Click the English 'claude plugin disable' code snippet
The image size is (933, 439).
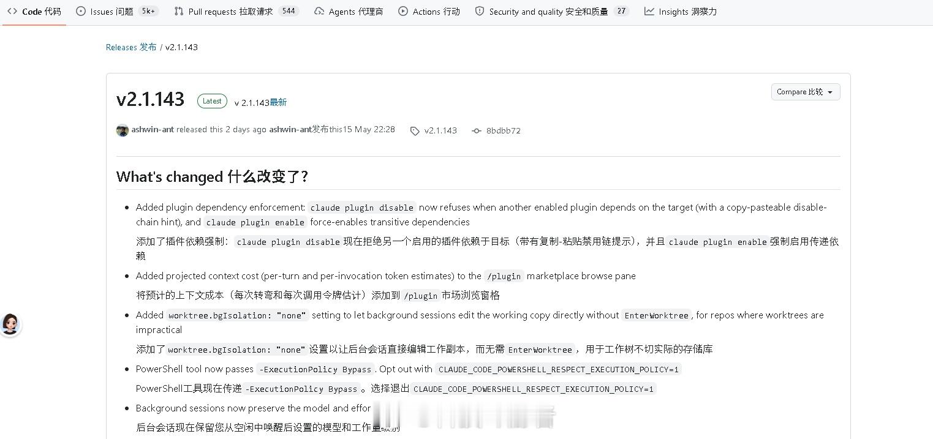pos(362,208)
